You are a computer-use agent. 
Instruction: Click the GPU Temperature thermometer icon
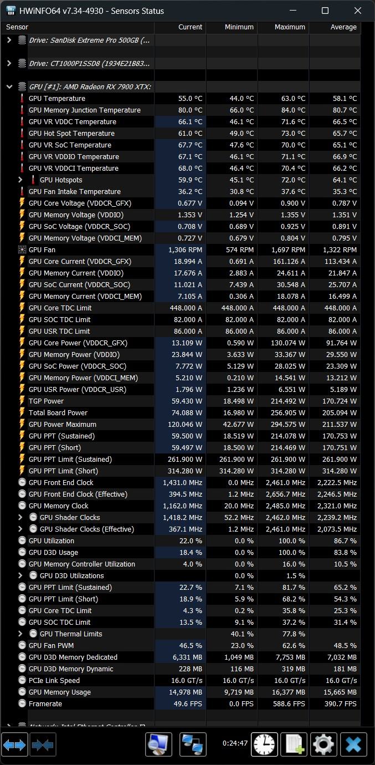[x=22, y=98]
